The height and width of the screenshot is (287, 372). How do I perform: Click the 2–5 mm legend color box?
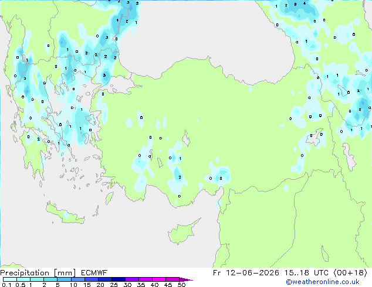[50, 279]
